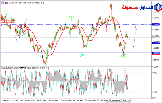Select the magenta A wave label
Image resolution: width=162 pixels, height=103 pixels.
(126, 32)
